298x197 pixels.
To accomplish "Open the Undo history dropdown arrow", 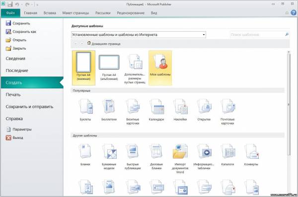I will [22, 4].
